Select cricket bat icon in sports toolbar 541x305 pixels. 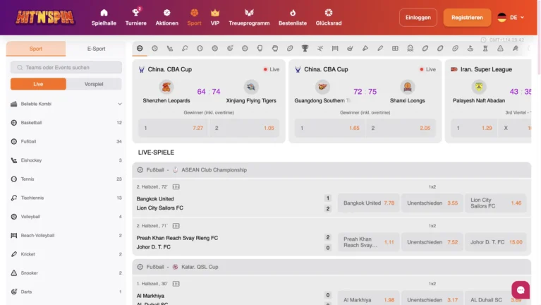(380, 48)
